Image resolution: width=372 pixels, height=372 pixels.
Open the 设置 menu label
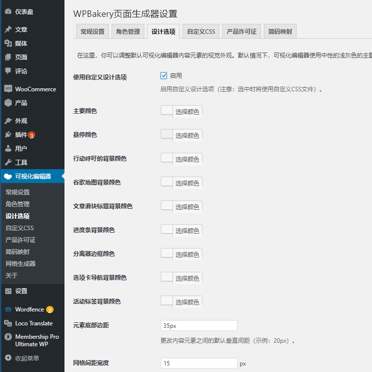tap(21, 291)
